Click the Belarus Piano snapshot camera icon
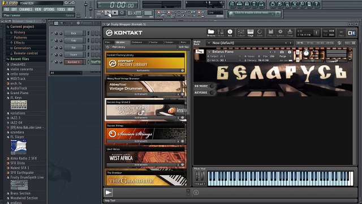Image resolution: width=362 pixels, height=204 pixels. (282, 52)
